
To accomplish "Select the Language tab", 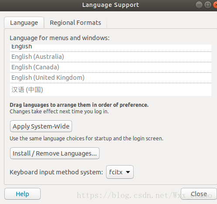I will 24,23.
